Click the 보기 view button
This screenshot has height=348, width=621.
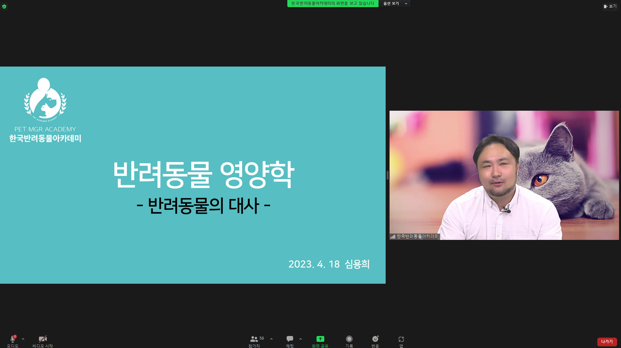(610, 6)
